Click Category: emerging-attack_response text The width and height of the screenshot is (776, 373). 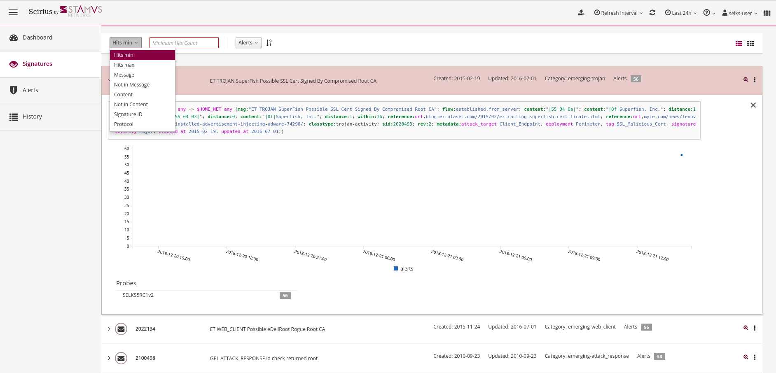coord(587,356)
